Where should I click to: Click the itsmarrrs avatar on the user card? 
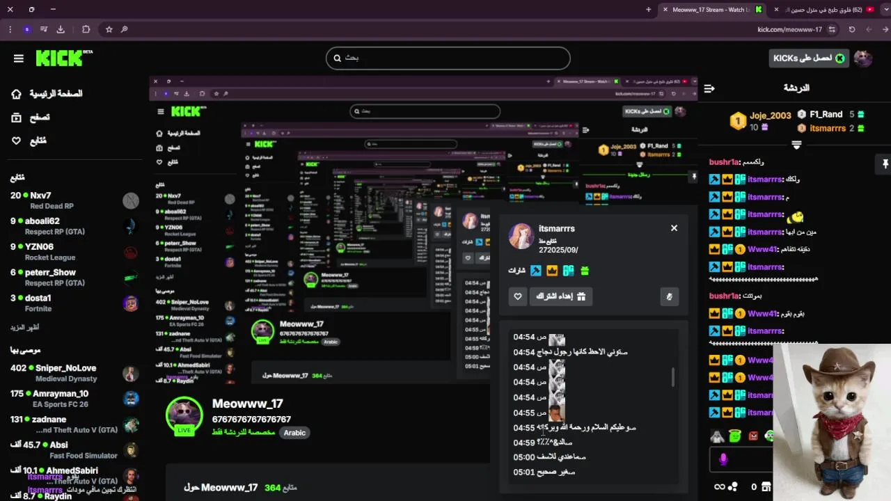click(521, 237)
